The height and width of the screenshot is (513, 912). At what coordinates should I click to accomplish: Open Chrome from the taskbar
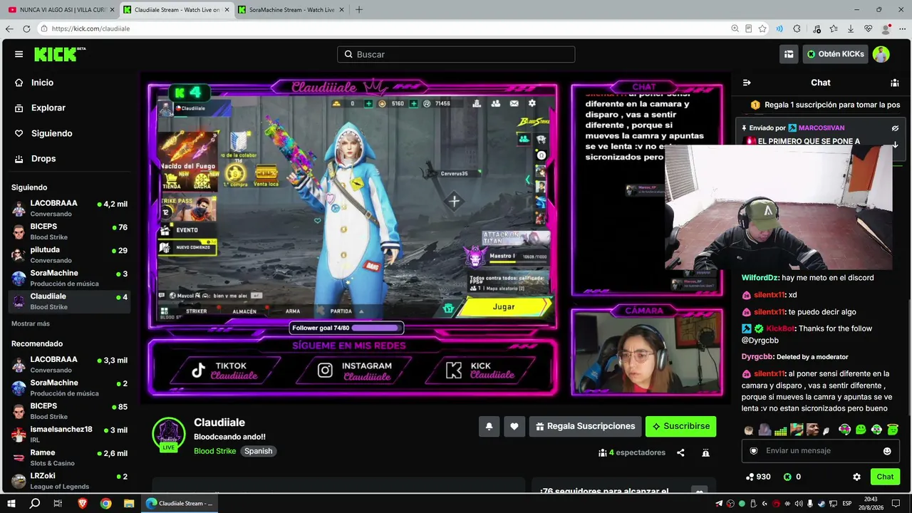(x=105, y=503)
